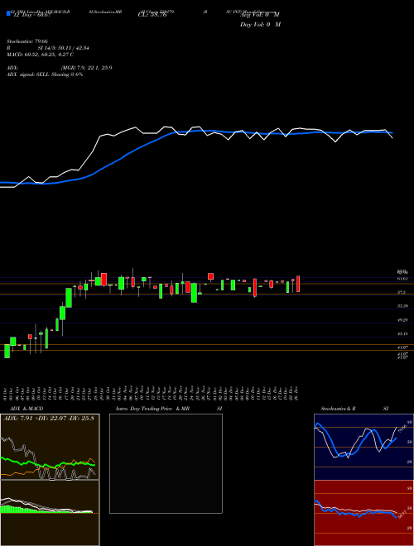
Task: Click the 49.28 price axis label
Action: tap(403, 319)
